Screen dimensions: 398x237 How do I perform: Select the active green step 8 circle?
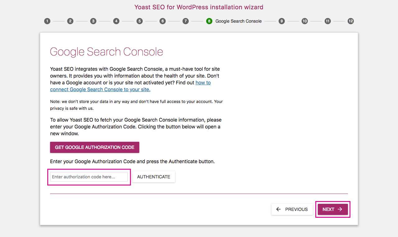[x=209, y=21]
